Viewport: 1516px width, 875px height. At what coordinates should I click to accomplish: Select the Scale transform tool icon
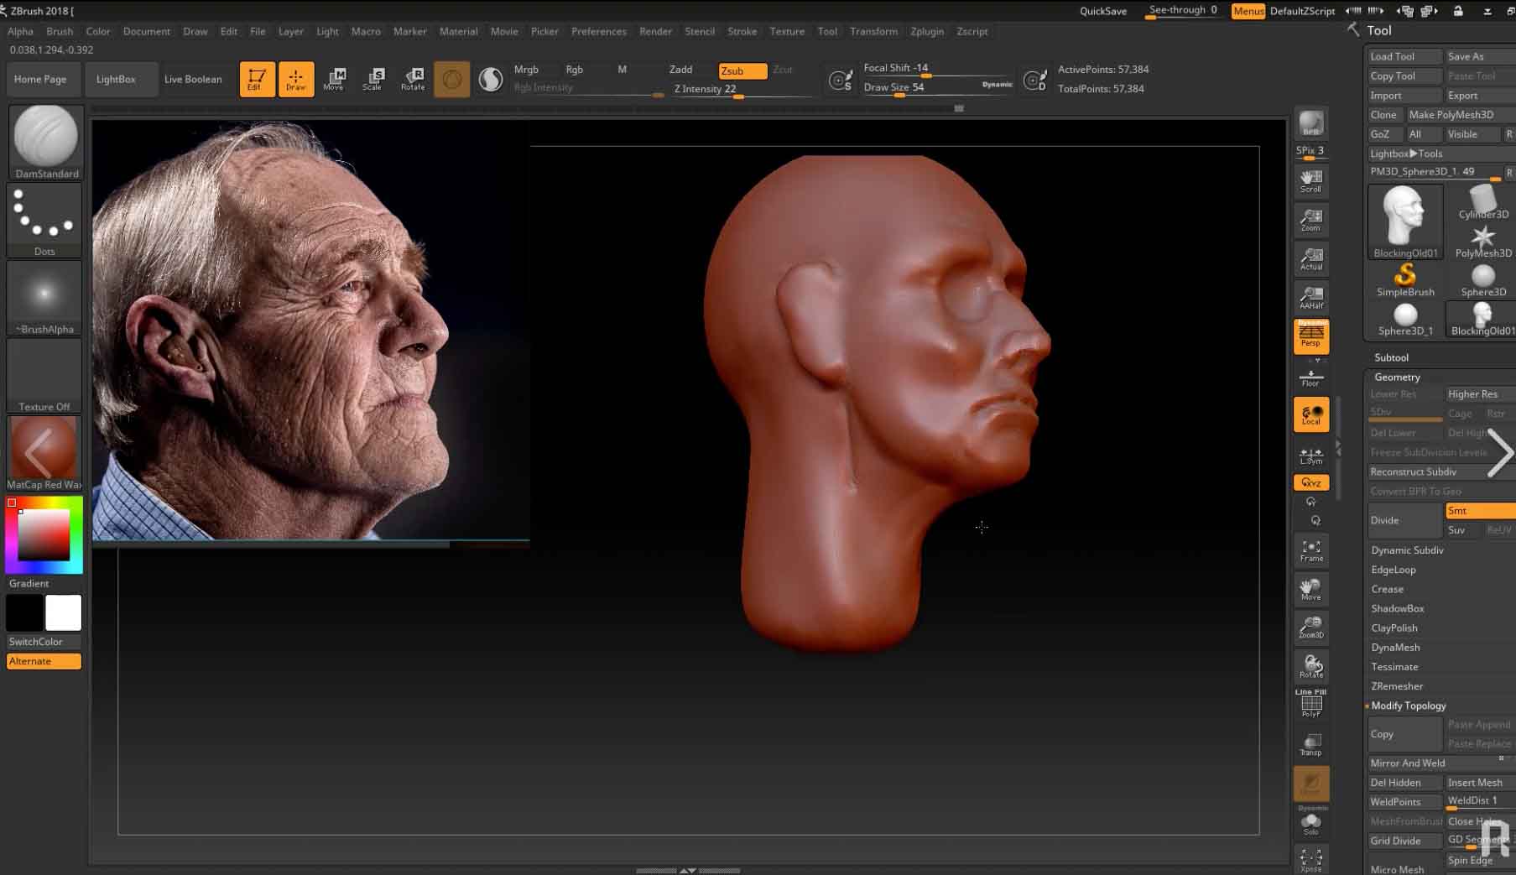[372, 79]
